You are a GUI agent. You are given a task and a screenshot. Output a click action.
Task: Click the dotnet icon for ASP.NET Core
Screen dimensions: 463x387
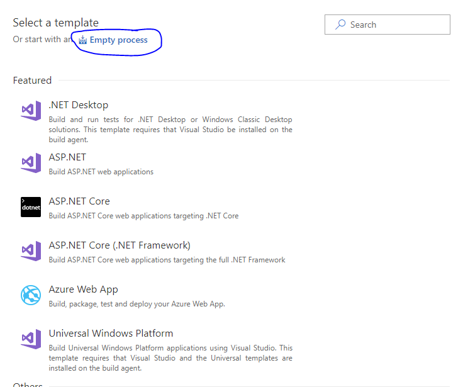(31, 207)
